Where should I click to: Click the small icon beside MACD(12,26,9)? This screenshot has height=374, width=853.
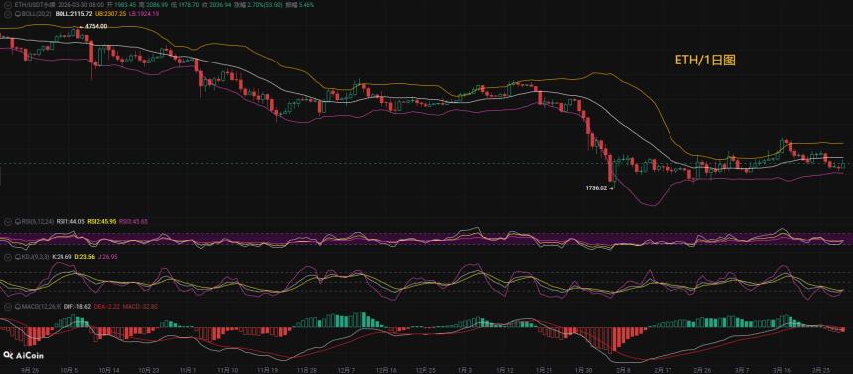point(17,307)
